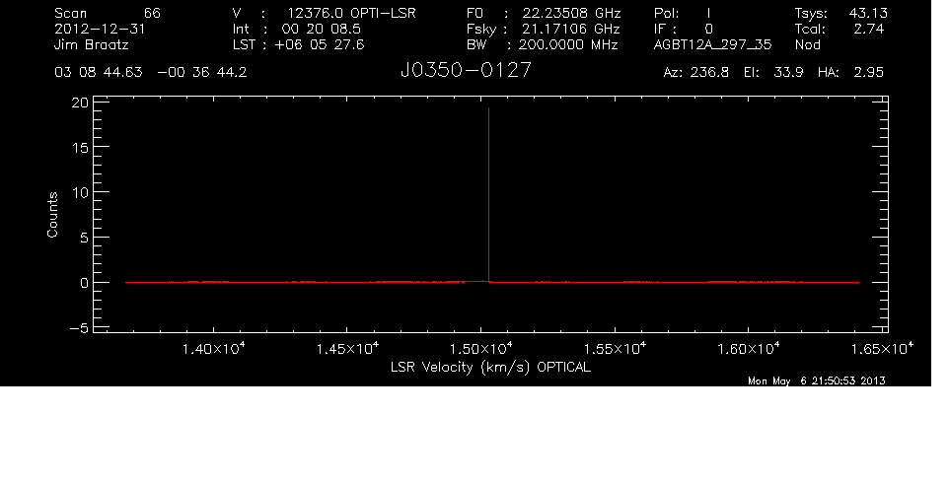The width and height of the screenshot is (949, 483).
Task: Click the LSR Velocity (km/s) OPTICAL axis title
Action: pyautogui.click(x=491, y=368)
